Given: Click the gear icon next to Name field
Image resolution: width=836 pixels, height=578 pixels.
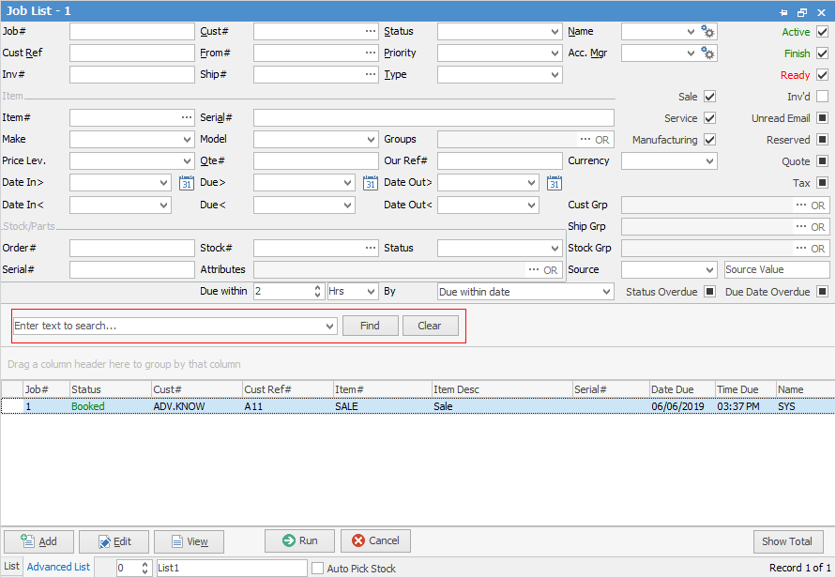Looking at the screenshot, I should pyautogui.click(x=708, y=32).
